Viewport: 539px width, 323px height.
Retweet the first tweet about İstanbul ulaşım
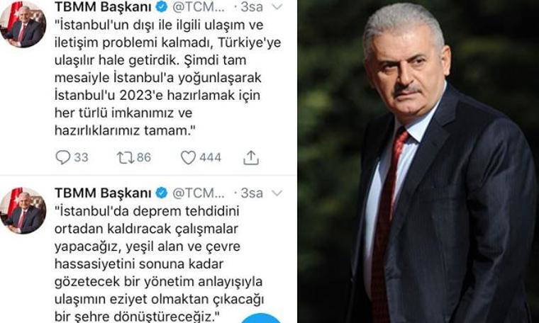[125, 157]
